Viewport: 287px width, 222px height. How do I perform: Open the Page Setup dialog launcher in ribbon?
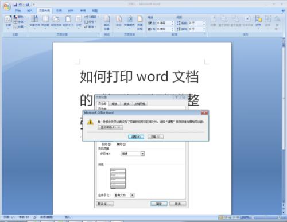pos(99,34)
